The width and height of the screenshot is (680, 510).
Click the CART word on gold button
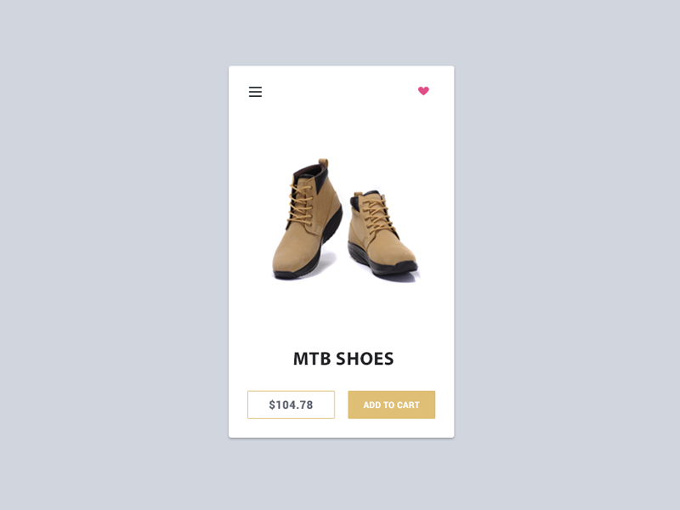tap(408, 405)
